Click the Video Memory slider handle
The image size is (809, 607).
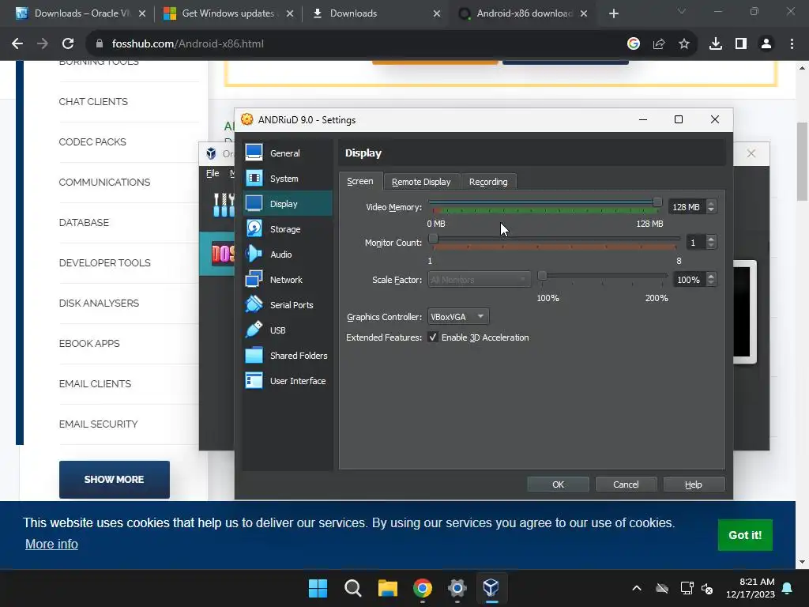[x=657, y=202]
